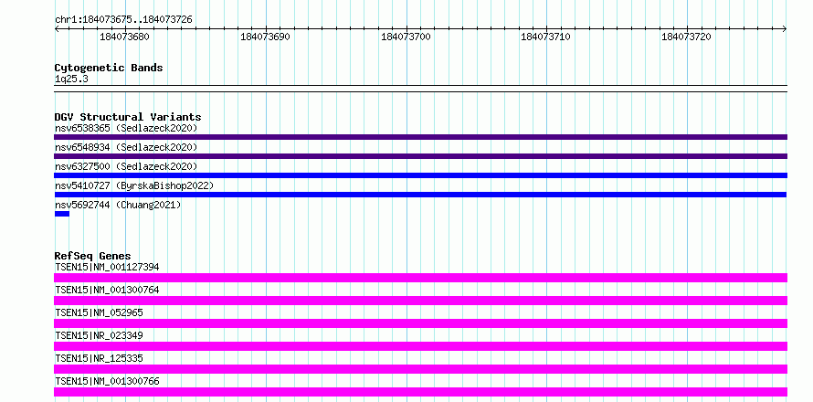Open transcript label TSEN15|NM_052965
Viewport: 813px width, 402px height.
tap(99, 312)
